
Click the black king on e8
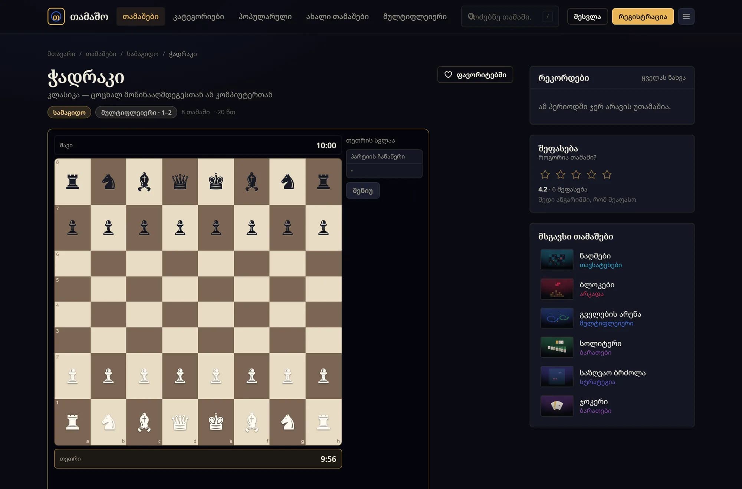(216, 182)
